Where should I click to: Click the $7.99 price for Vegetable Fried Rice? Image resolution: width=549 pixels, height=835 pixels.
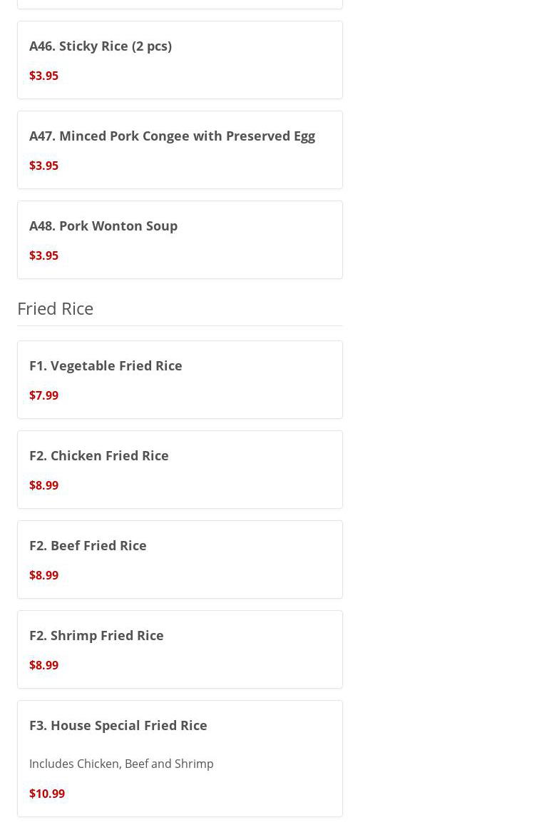(44, 395)
